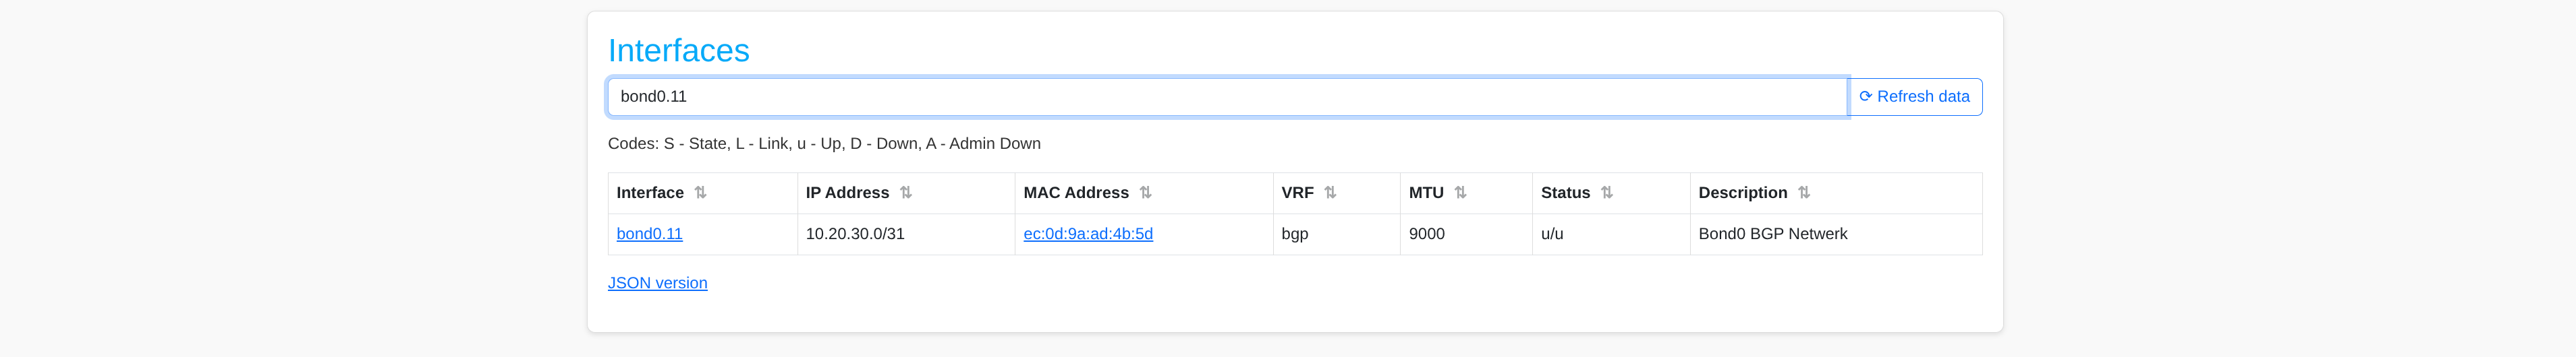Click the u/u status cell
This screenshot has height=357, width=2576.
click(1552, 233)
